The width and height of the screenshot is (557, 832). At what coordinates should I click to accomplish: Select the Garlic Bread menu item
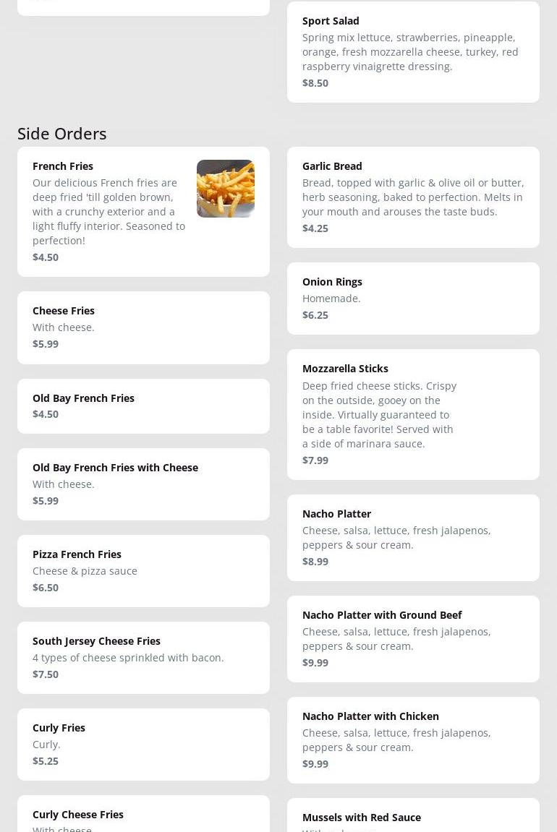[412, 197]
